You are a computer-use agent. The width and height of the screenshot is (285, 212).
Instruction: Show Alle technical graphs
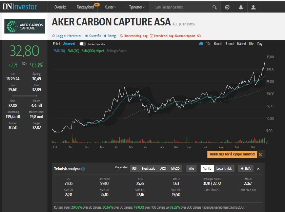pyautogui.click(x=191, y=168)
